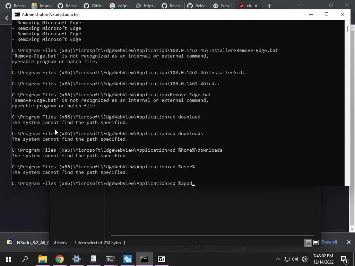Click the line 'cd %user%' in the console
Screen dimensions: 355x266
(103, 167)
